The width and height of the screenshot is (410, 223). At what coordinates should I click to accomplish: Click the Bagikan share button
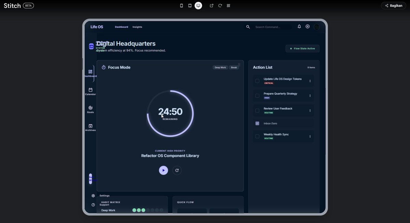[x=394, y=5]
